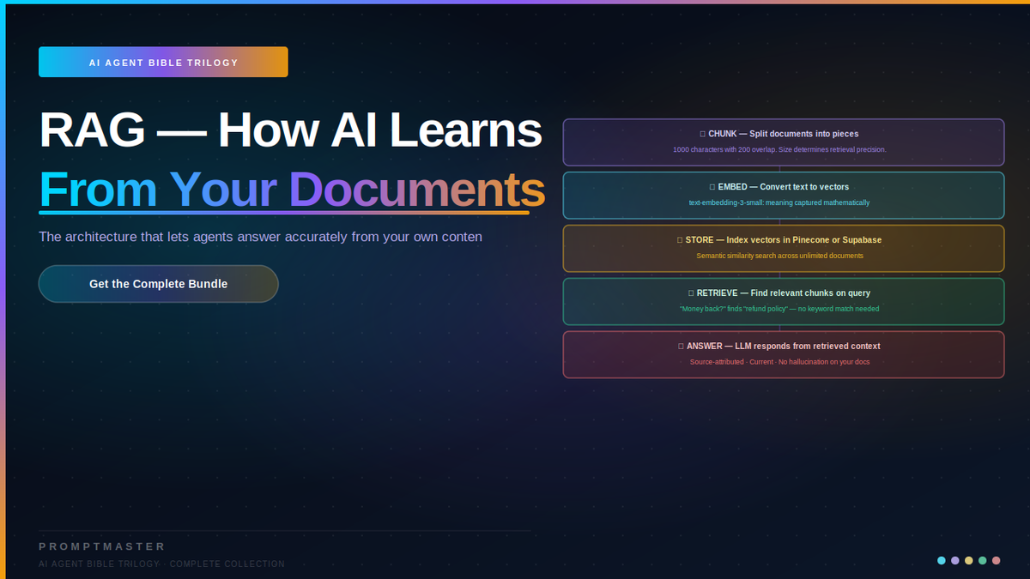Click the Get the Complete Bundle button
This screenshot has width=1030, height=579.
[x=159, y=284]
